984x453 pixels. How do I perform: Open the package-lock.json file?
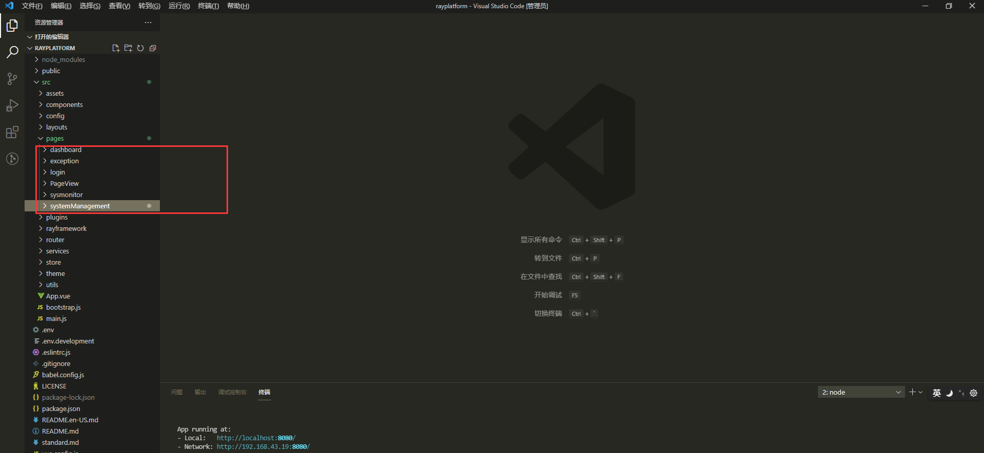(x=92, y=397)
